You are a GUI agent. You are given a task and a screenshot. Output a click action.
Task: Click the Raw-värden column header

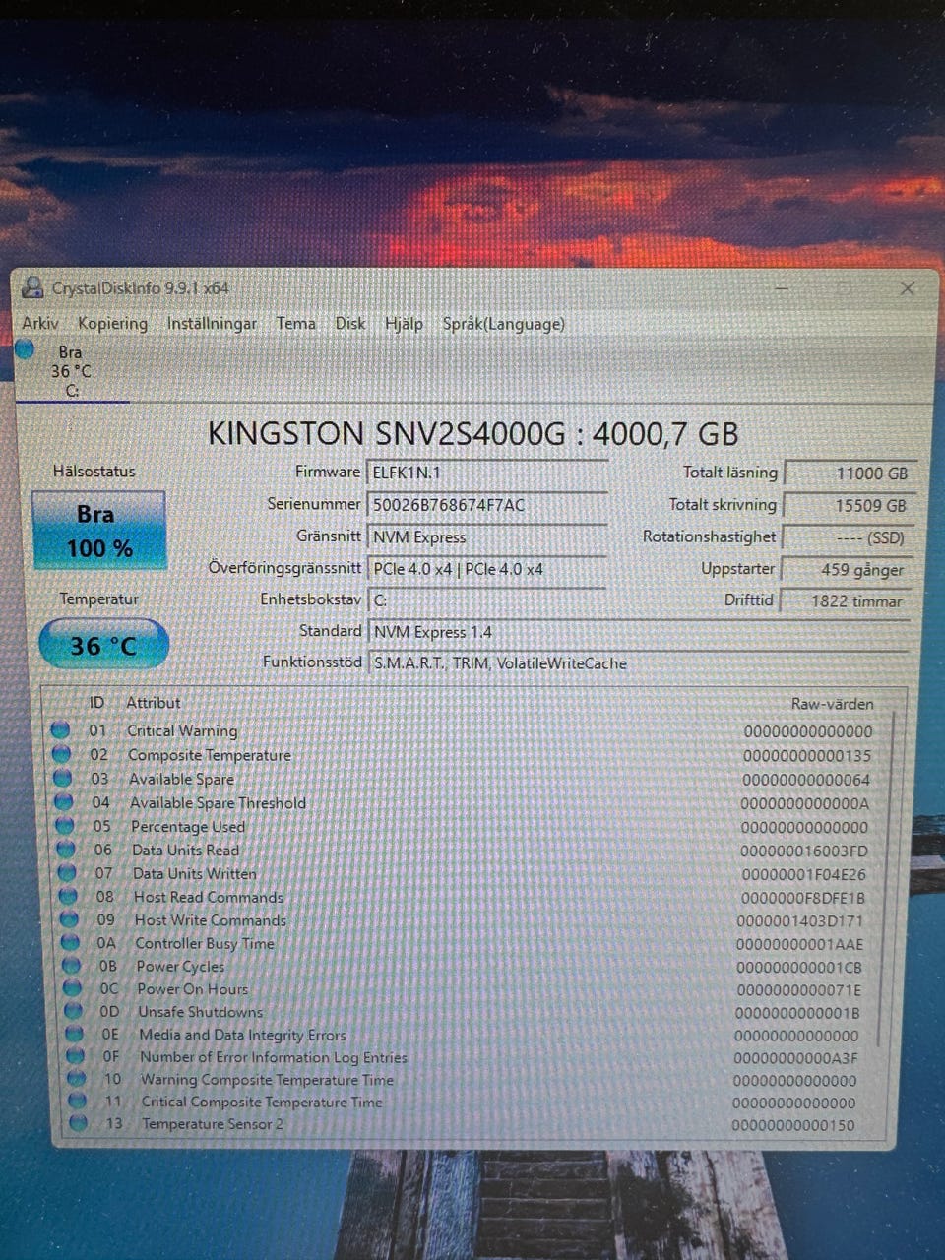tap(832, 704)
